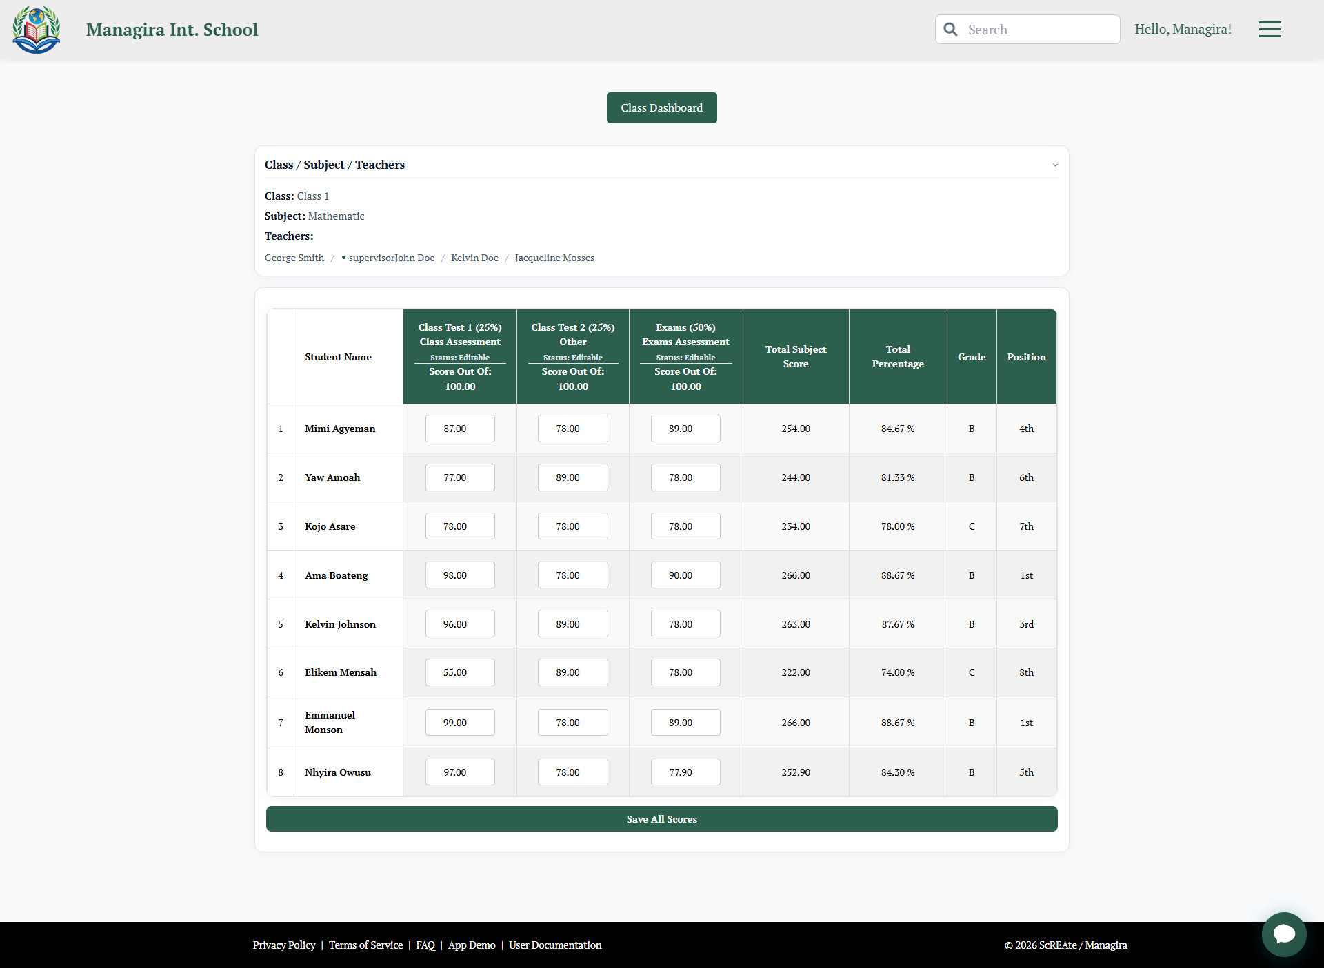Open the chat support widget
The width and height of the screenshot is (1324, 968).
click(1284, 934)
